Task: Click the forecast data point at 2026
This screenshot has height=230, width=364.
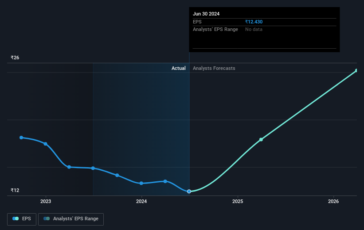Action: click(356, 70)
